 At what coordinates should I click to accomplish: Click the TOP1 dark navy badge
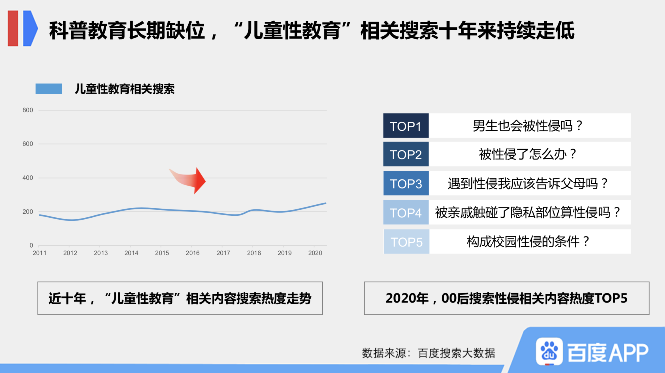[x=406, y=126]
